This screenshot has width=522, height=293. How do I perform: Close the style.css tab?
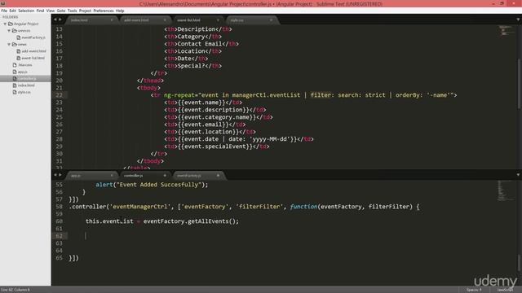pyautogui.click(x=272, y=20)
